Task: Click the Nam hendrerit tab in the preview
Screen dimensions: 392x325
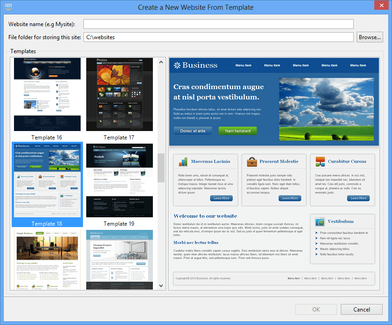Action: [238, 131]
